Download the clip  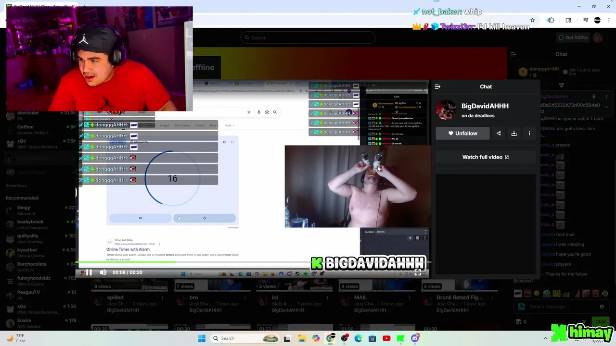(x=514, y=133)
